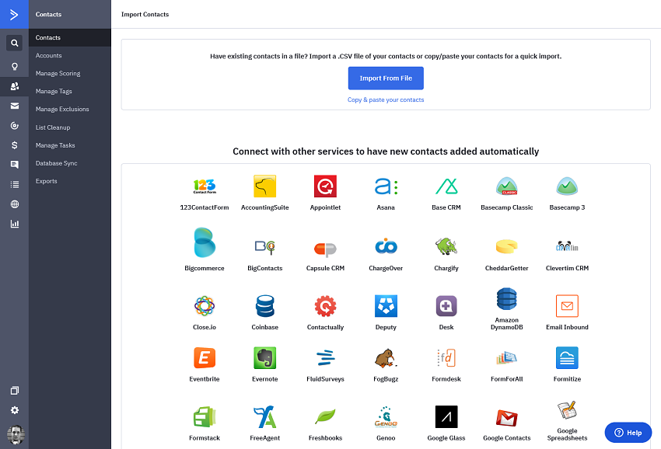Click Copy & paste your contacts link
Image resolution: width=661 pixels, height=449 pixels.
pyautogui.click(x=386, y=100)
